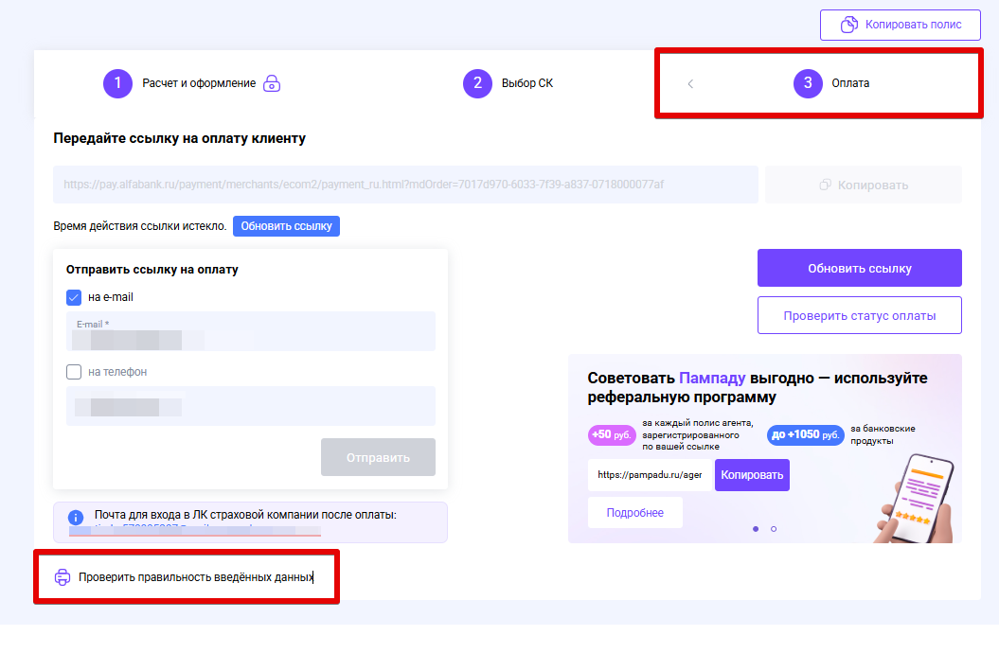Copy the referral link with Копировать
The width and height of the screenshot is (999, 671).
click(x=752, y=475)
